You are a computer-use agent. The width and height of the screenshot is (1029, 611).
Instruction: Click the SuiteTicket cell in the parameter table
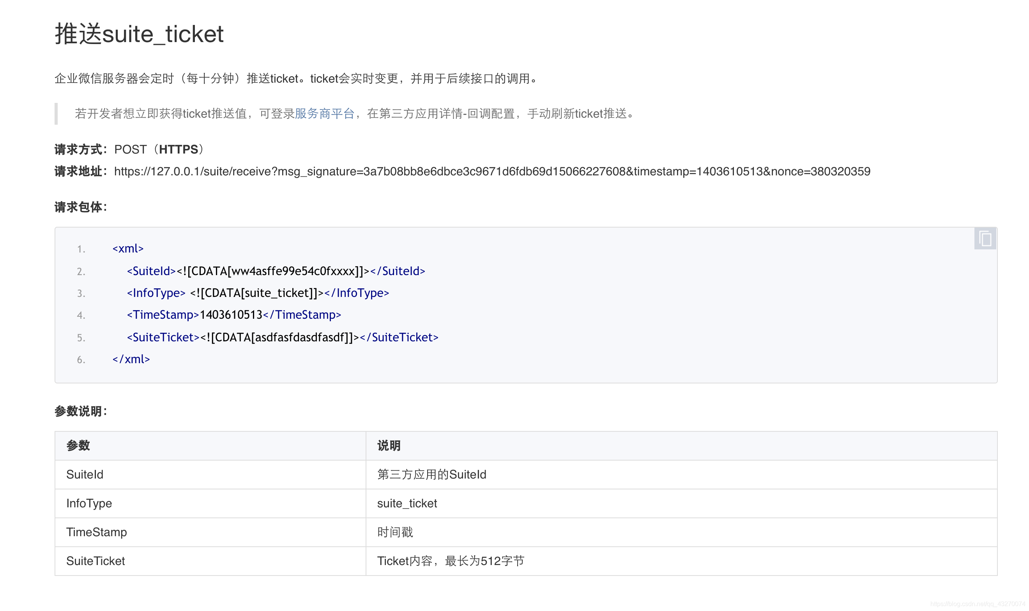point(210,561)
